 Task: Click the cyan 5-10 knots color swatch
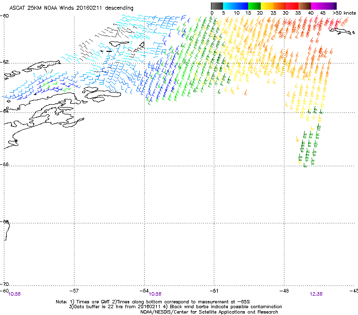click(229, 6)
